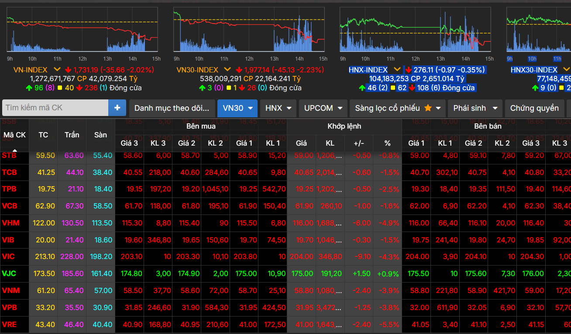Click the HNX-INDEX chevron arrow icon

pyautogui.click(x=397, y=70)
